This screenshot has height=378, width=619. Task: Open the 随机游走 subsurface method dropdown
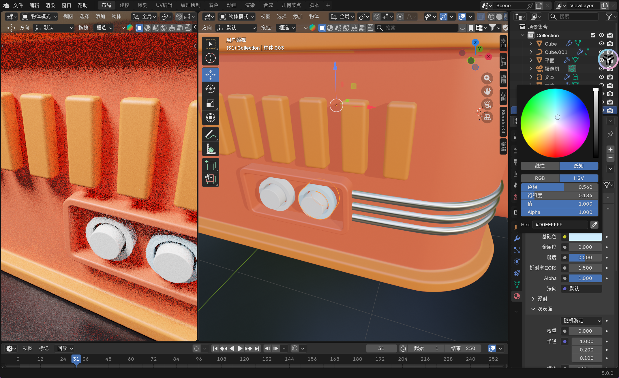[x=582, y=321]
